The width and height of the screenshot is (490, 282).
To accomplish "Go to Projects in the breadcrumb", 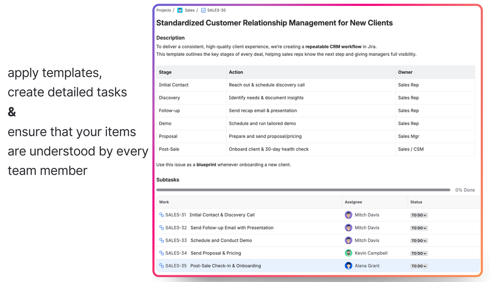I will 163,10.
